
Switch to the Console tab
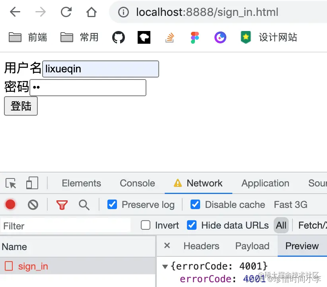[137, 183]
